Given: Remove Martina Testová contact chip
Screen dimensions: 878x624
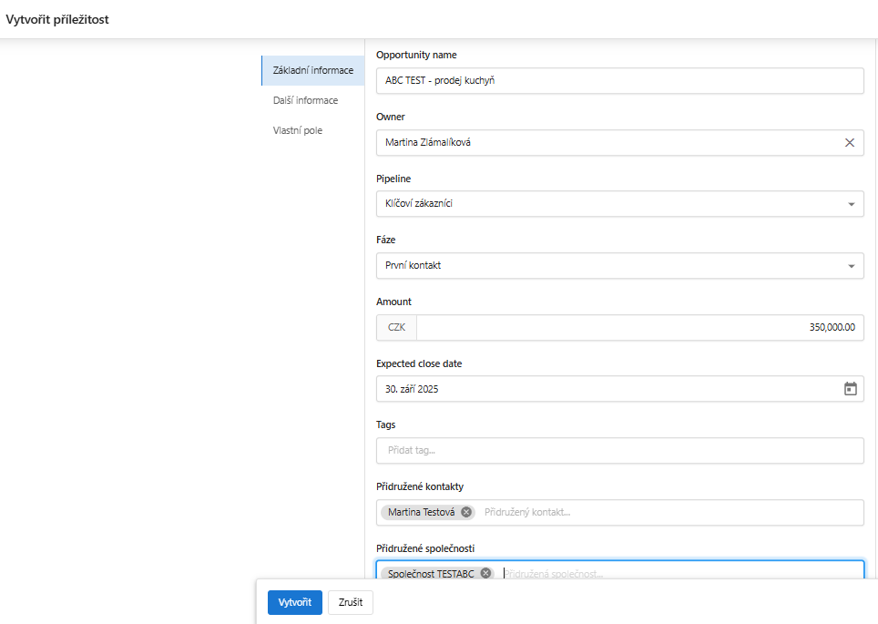Looking at the screenshot, I should tap(466, 512).
